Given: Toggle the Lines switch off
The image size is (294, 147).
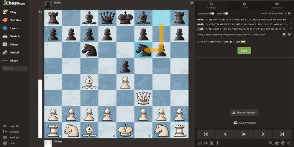Looking at the screenshot, I should tap(226, 14).
